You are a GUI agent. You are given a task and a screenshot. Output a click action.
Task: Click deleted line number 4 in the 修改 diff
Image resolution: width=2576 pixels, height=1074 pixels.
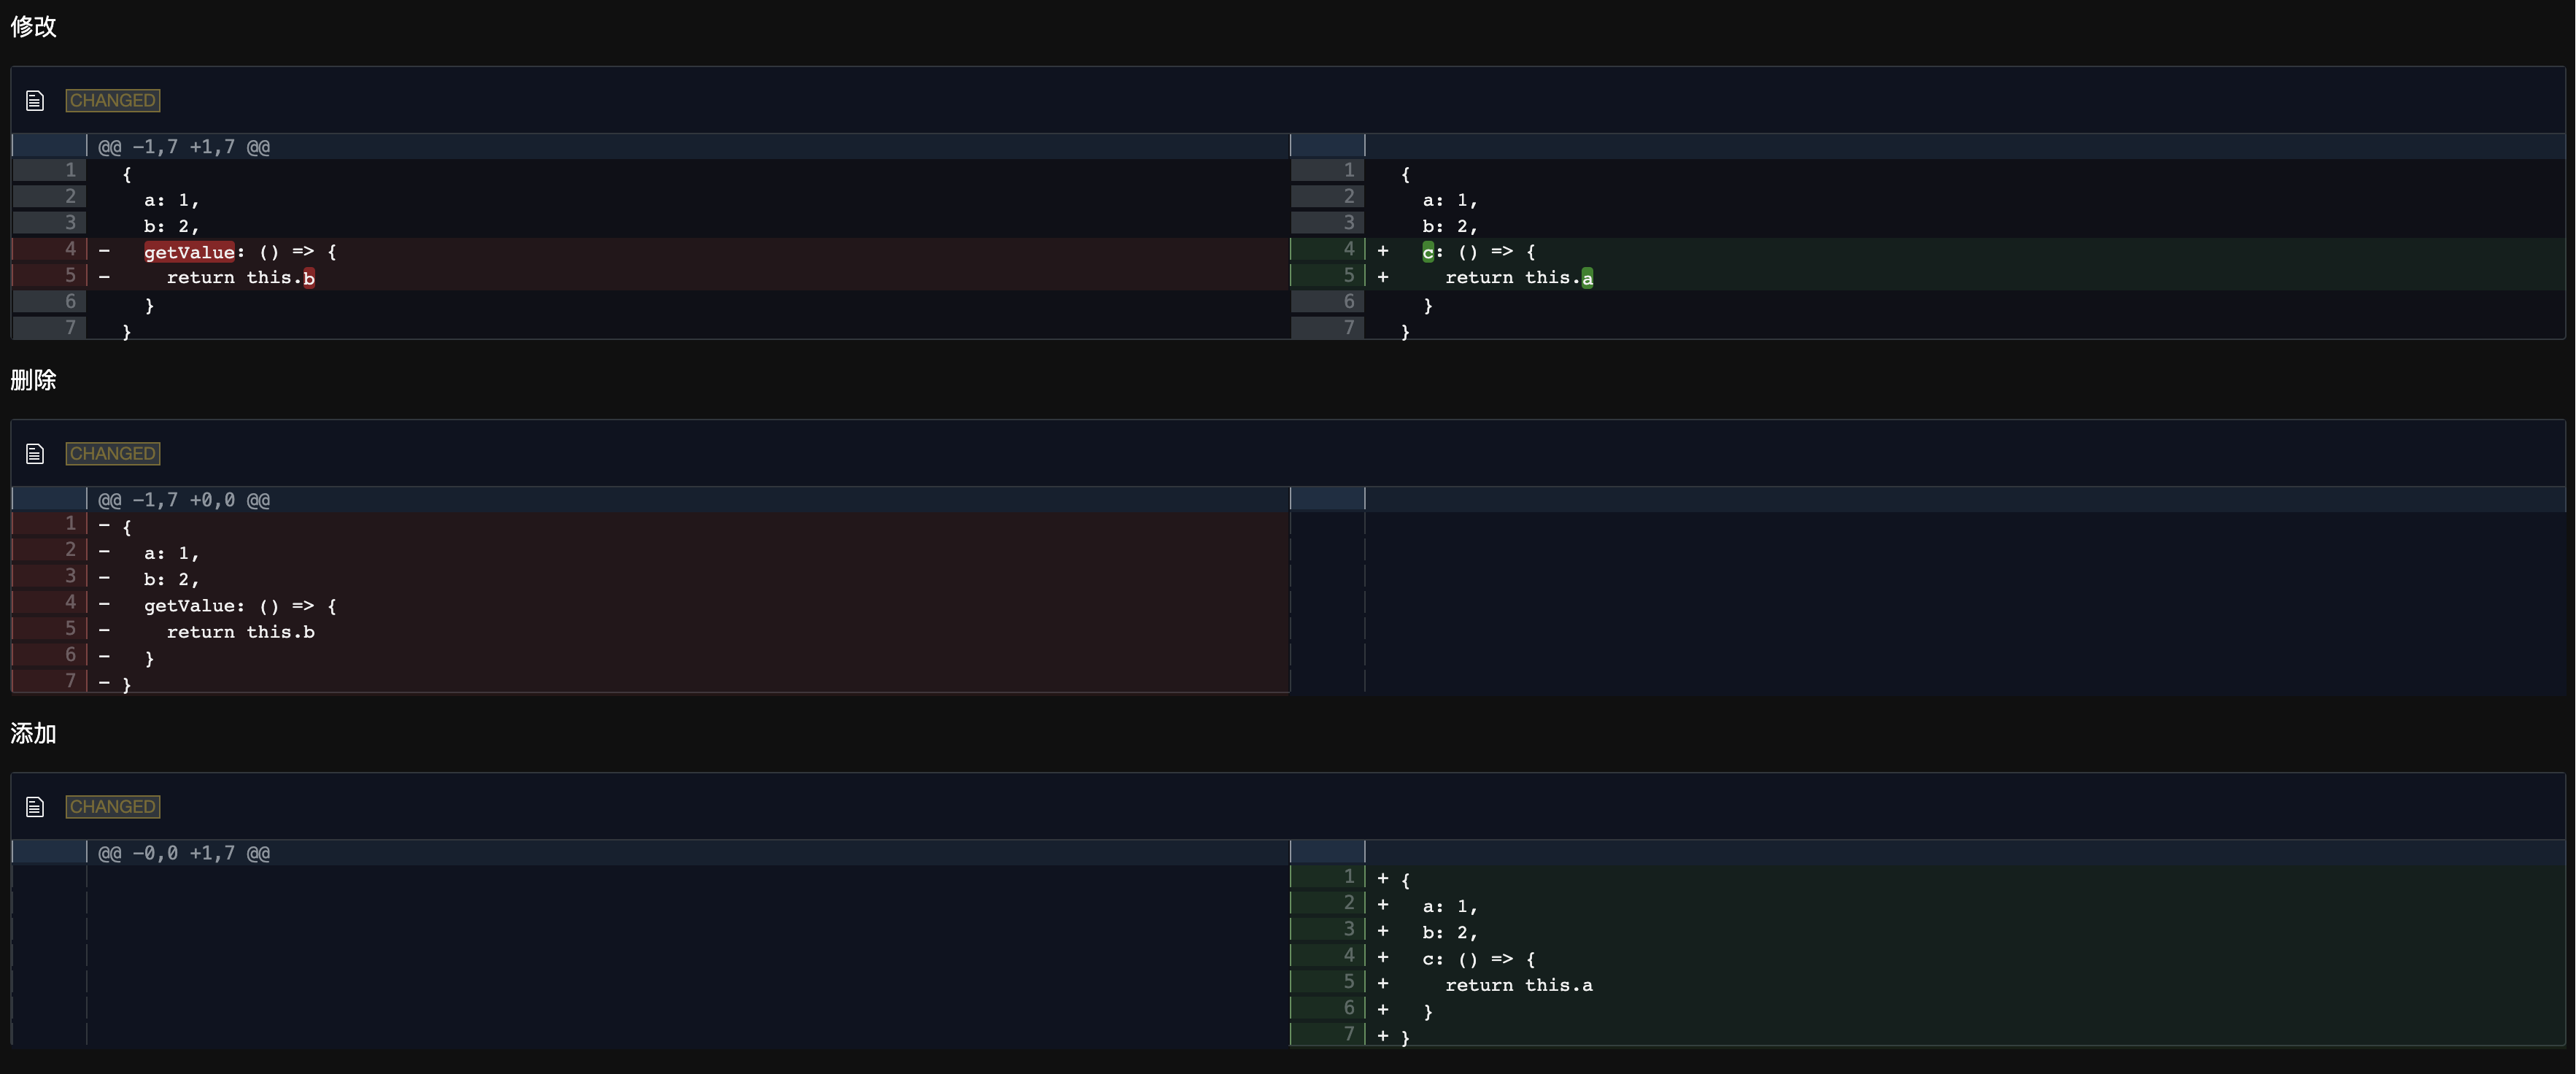point(70,249)
